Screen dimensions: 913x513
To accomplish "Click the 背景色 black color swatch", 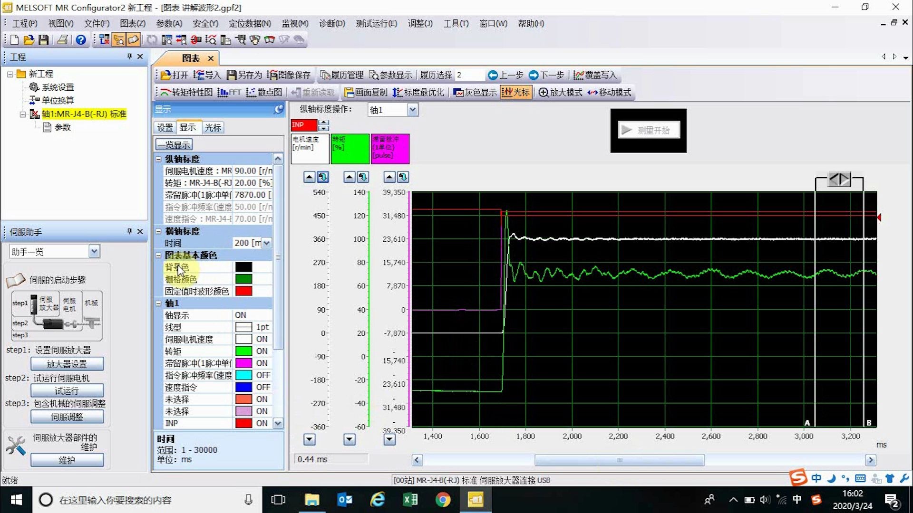I will [x=243, y=267].
